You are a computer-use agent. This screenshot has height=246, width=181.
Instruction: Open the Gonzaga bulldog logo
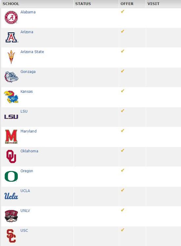pos(11,77)
